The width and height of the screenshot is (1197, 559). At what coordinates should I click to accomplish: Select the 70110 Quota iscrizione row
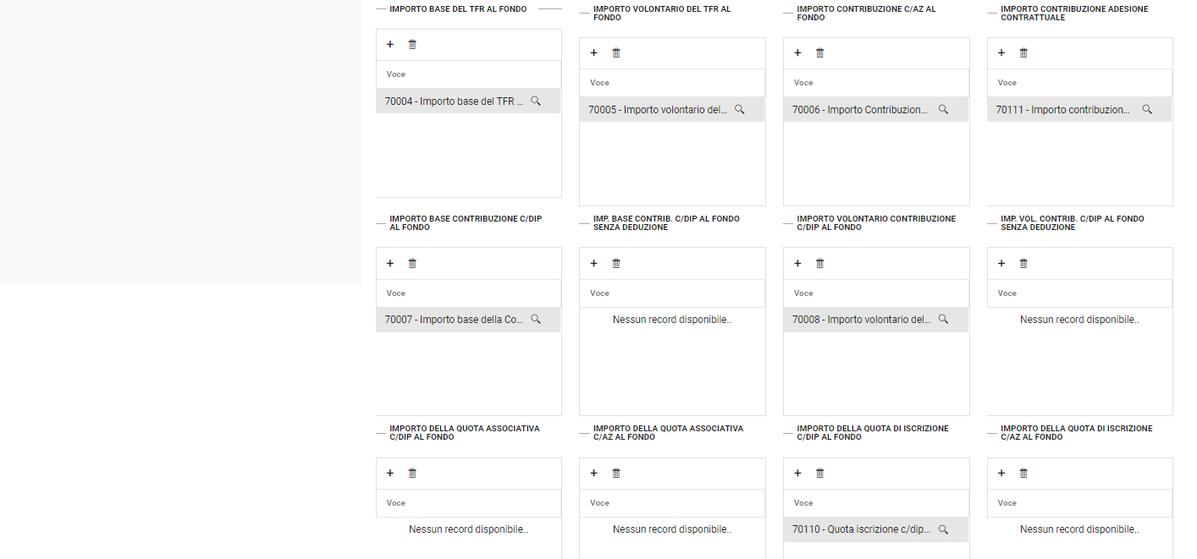point(861,529)
